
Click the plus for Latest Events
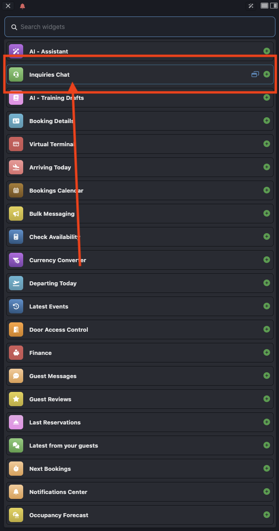pos(267,306)
